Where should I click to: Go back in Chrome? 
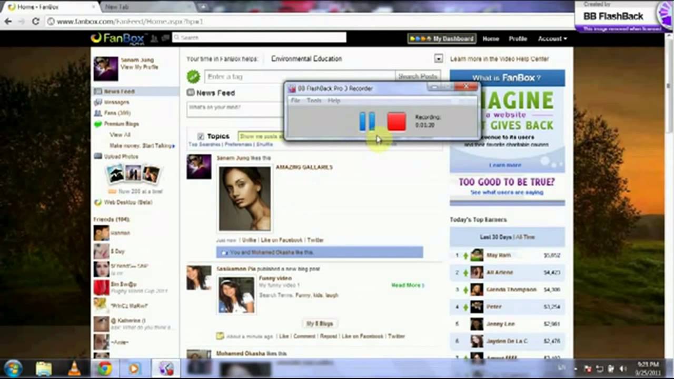pyautogui.click(x=8, y=22)
